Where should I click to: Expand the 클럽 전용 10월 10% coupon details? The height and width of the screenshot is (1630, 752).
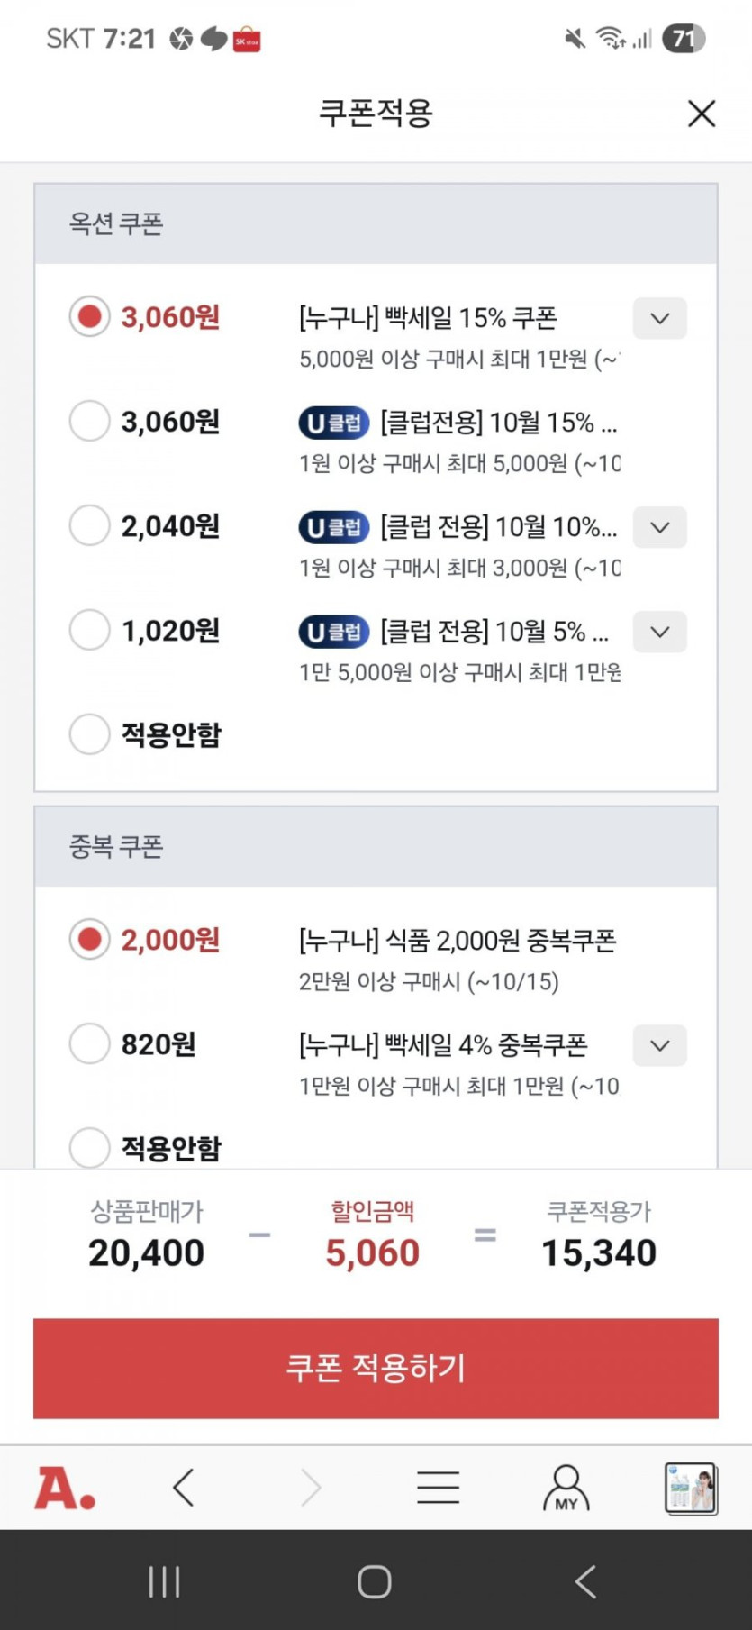click(x=659, y=527)
